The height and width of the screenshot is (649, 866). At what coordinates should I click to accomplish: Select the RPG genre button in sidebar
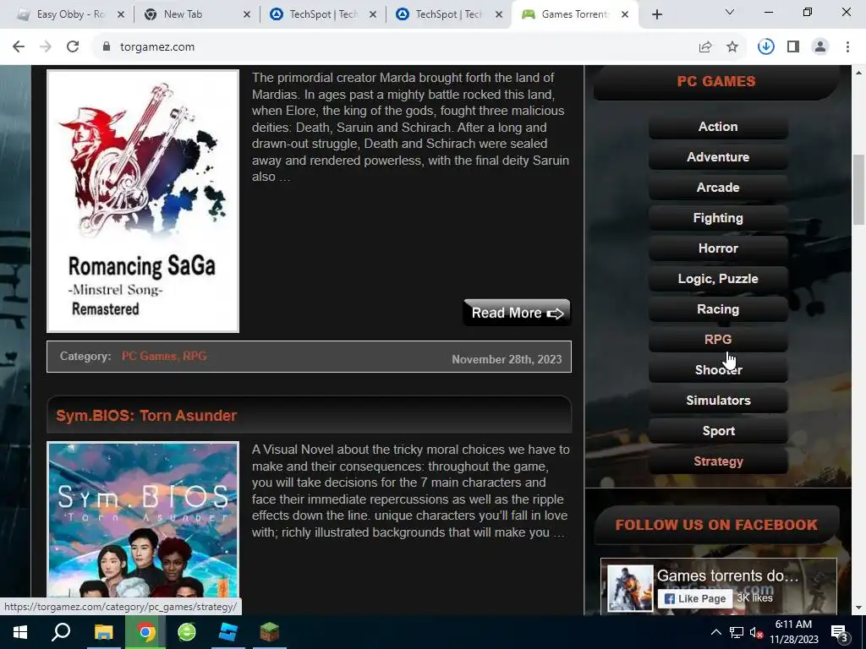(x=718, y=340)
